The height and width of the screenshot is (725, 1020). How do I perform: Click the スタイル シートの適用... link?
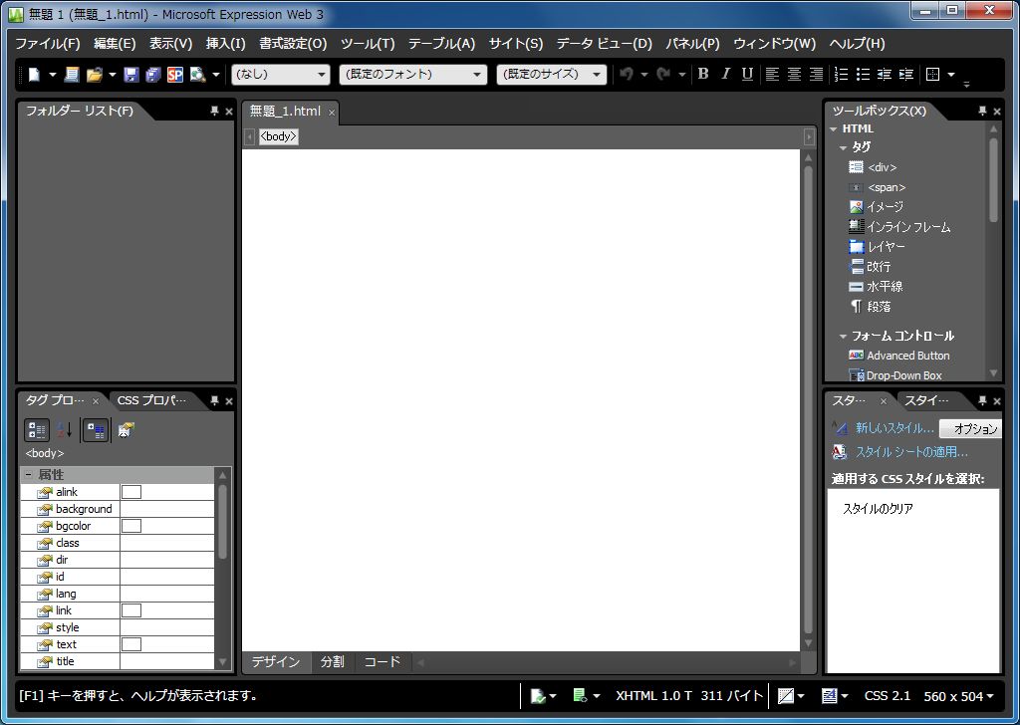coord(911,452)
